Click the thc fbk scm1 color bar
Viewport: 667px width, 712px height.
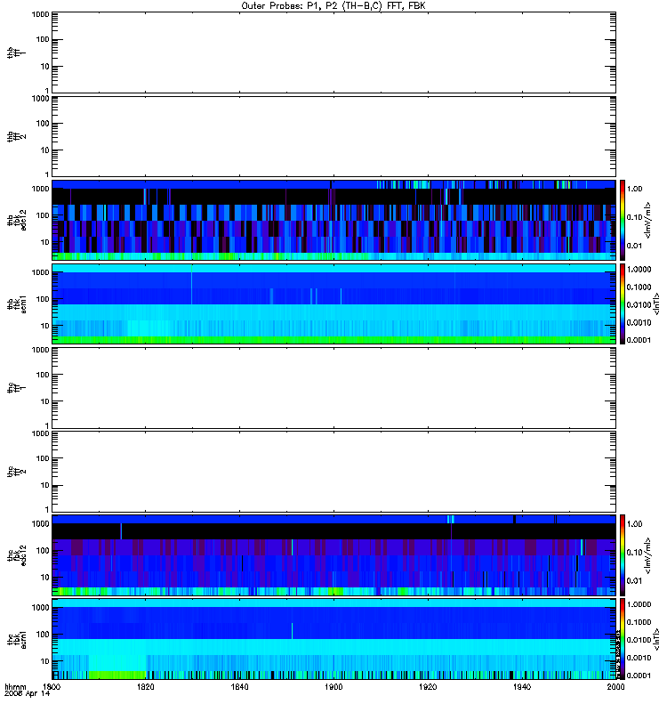click(623, 639)
